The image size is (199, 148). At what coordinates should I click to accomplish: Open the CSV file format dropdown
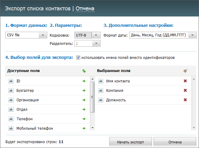26,35
